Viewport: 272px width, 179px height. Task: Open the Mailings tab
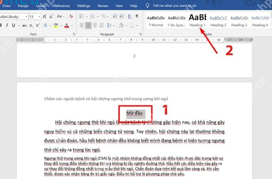84,6
